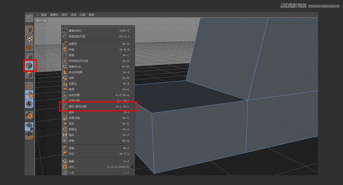Select the Texture mode checkered cube icon
The height and width of the screenshot is (185, 343).
[x=29, y=38]
